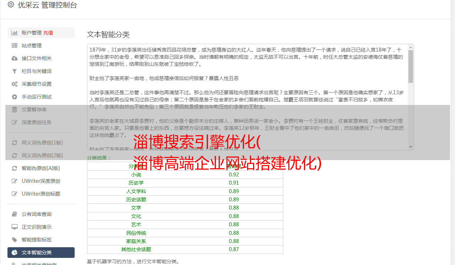This screenshot has width=455, height=265.
Task: Select the 人文学科 category cell
Action: [x=136, y=191]
